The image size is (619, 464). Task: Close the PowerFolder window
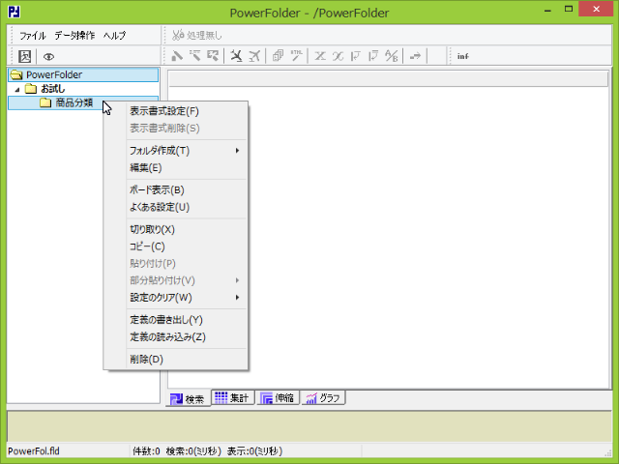click(596, 9)
